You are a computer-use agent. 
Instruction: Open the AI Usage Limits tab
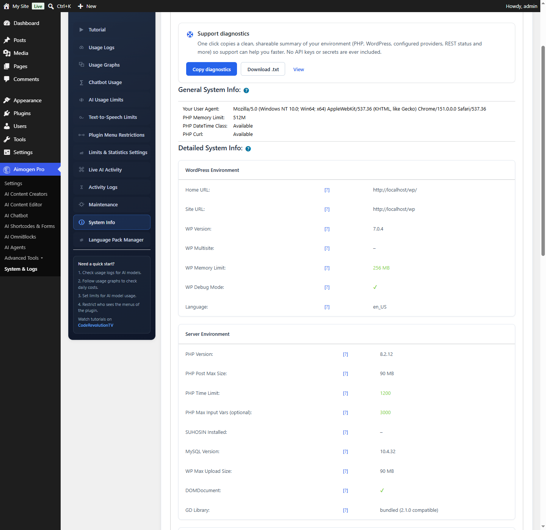click(112, 100)
